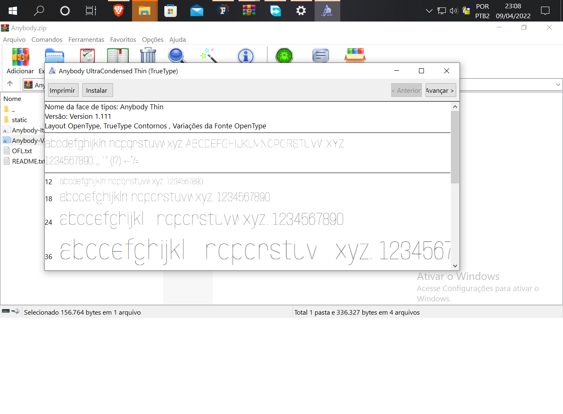Open File Explorer from the taskbar

[144, 11]
